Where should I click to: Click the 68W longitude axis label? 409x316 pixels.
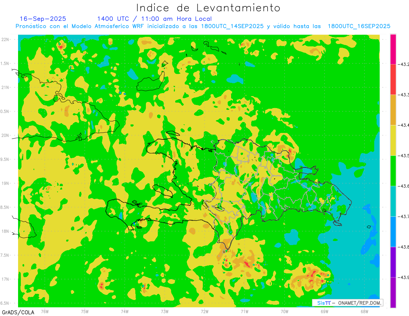pyautogui.click(x=364, y=311)
